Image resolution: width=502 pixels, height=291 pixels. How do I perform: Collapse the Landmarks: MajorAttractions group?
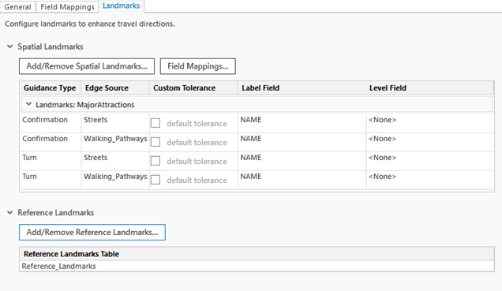click(29, 104)
